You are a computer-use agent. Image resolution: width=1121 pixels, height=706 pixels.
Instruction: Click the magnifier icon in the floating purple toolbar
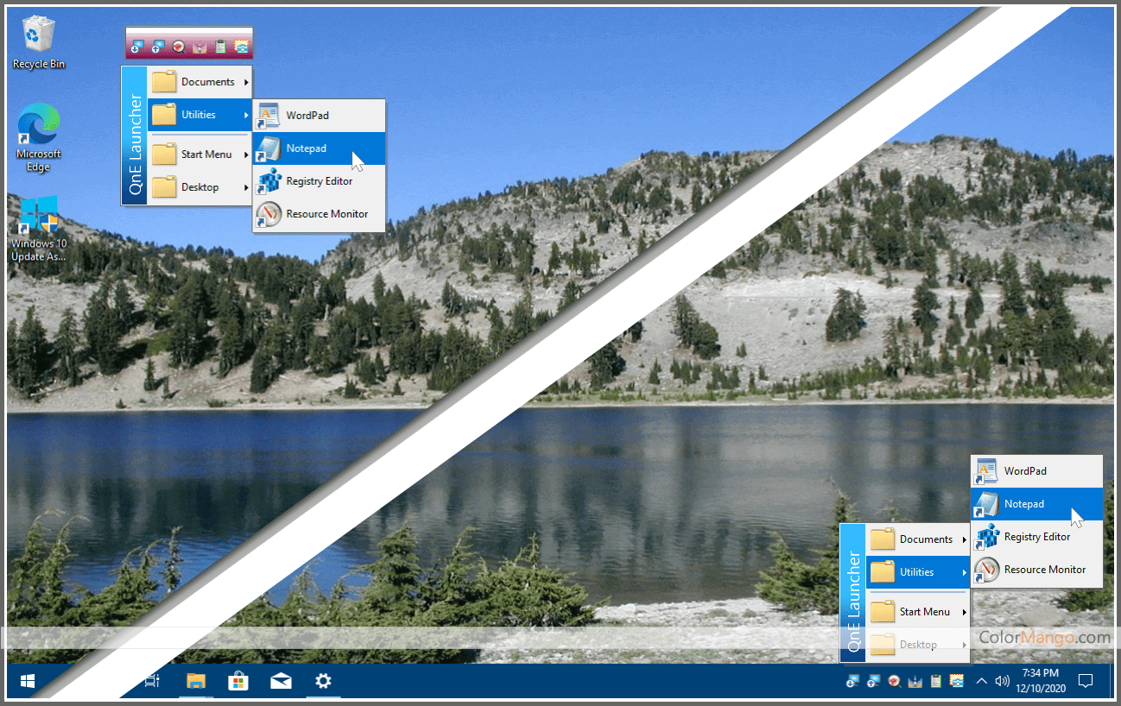click(179, 47)
